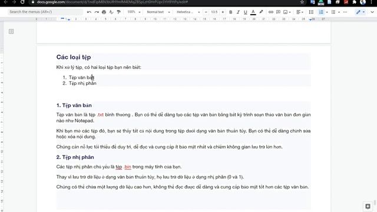The width and height of the screenshot is (377, 212).
Task: Click the left indent marker on ruler
Action: [69, 19]
